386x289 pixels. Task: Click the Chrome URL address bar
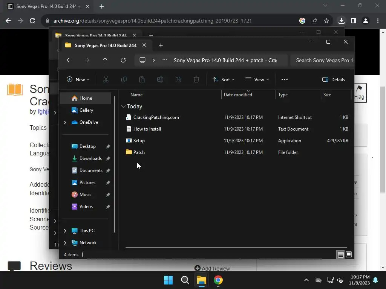point(153,21)
